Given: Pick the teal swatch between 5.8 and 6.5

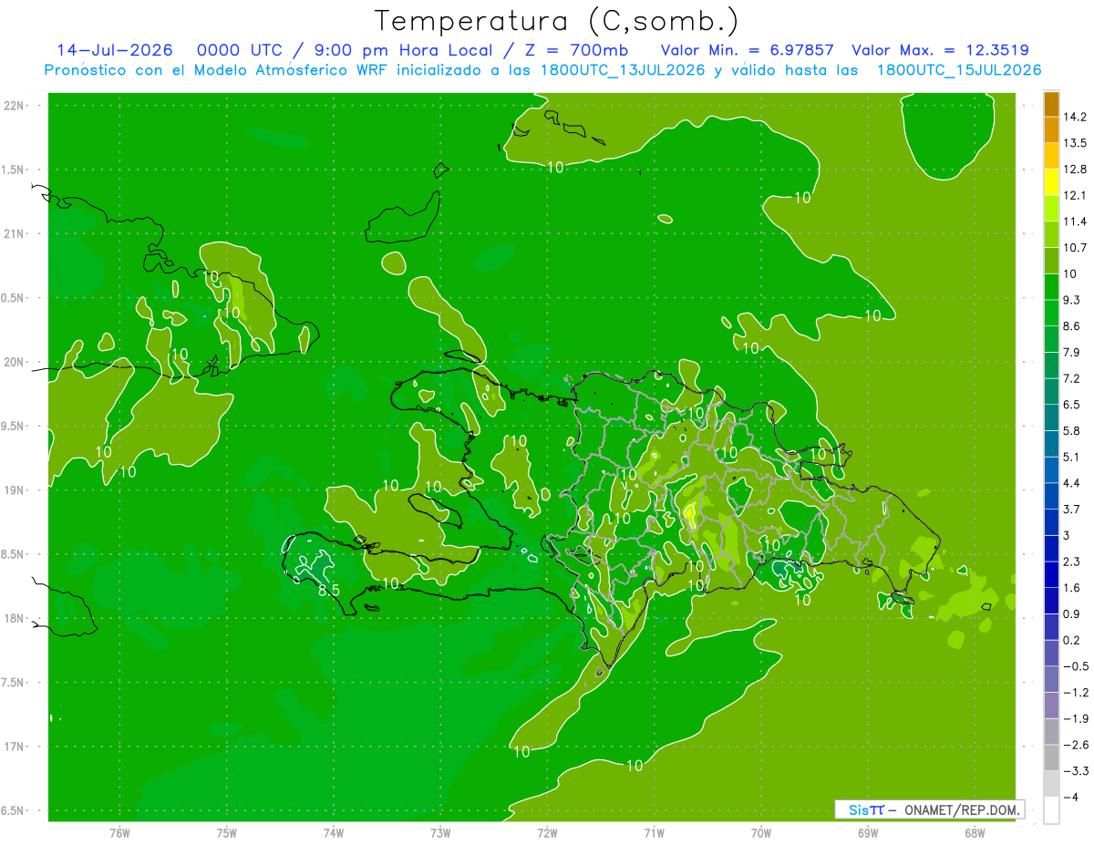Looking at the screenshot, I should click(1051, 417).
